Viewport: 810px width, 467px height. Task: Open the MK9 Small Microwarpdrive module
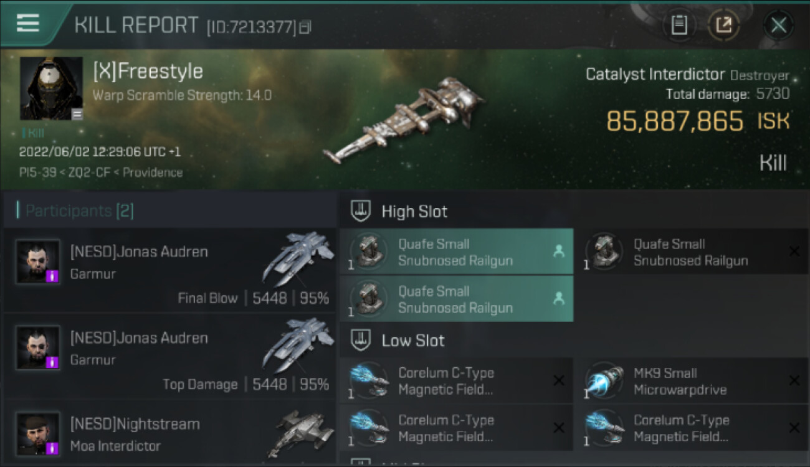coord(692,380)
